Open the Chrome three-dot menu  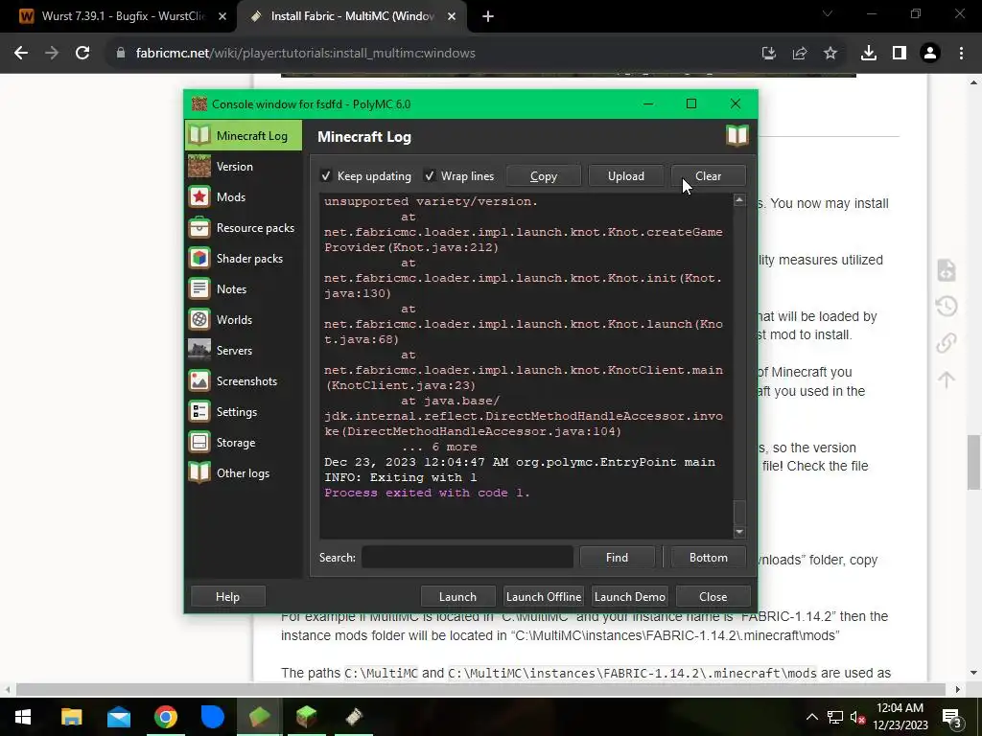[961, 54]
